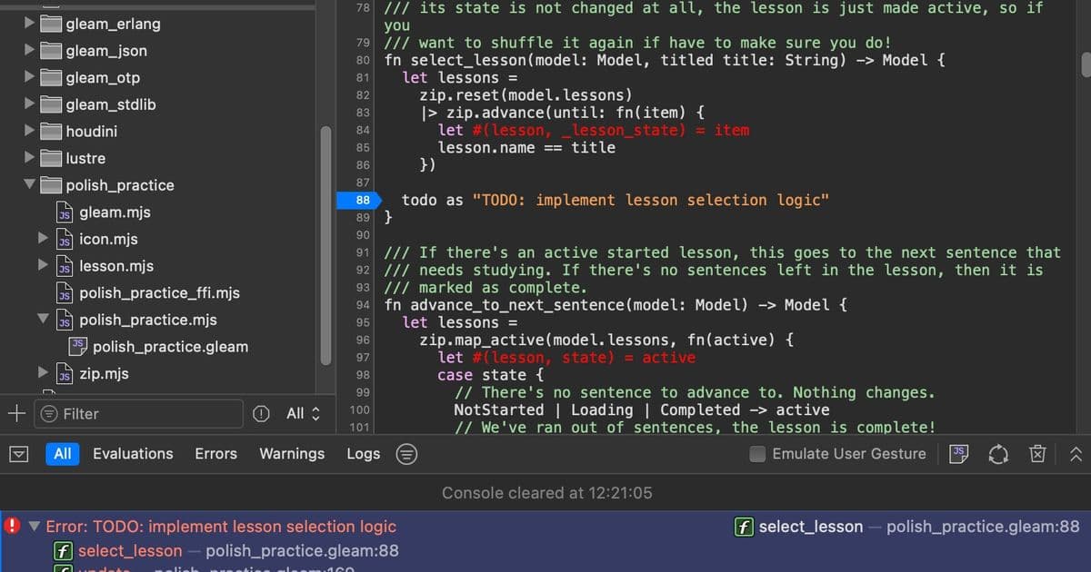Collapse the TODO error entry triangle

(x=35, y=527)
